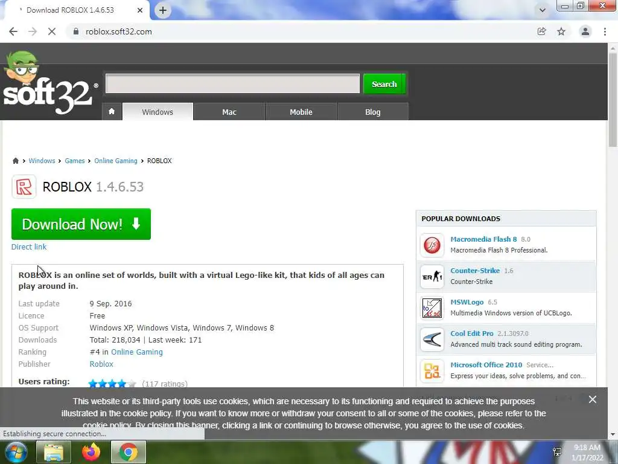Share this page via share icon
Image resolution: width=618 pixels, height=464 pixels.
click(x=542, y=31)
